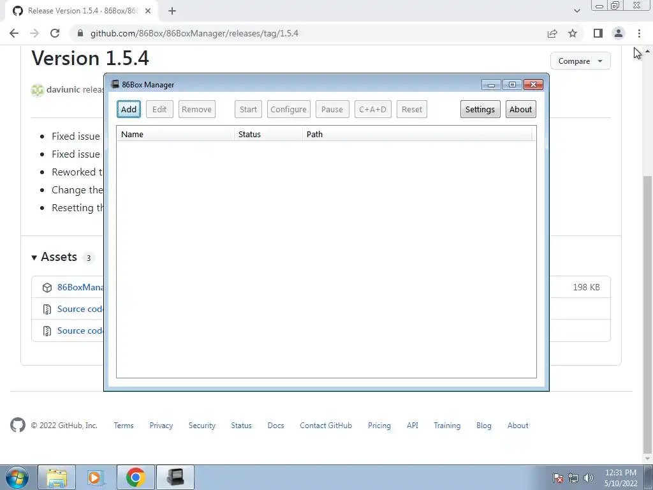Open the Pricing footer link
653x490 pixels.
pyautogui.click(x=379, y=426)
